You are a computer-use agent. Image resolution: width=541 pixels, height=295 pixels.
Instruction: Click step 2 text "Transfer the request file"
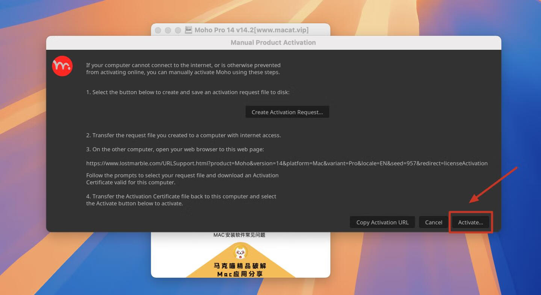tap(183, 135)
